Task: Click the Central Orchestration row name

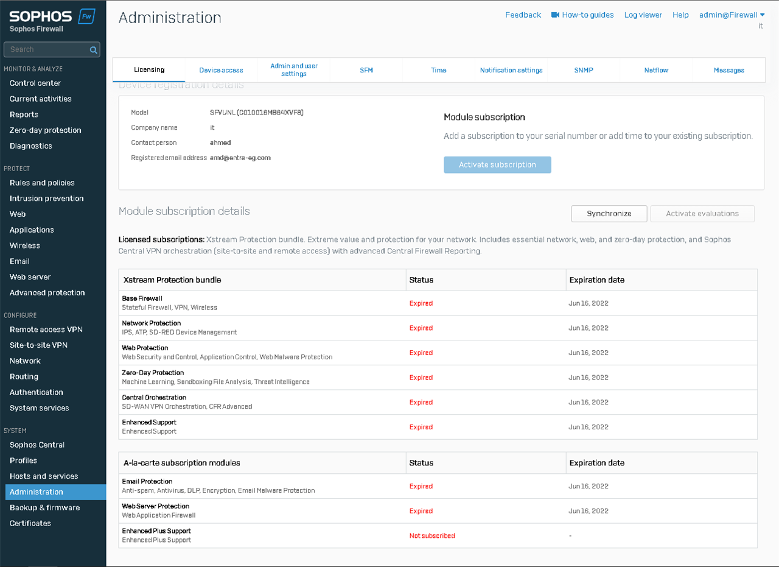Action: pyautogui.click(x=154, y=398)
